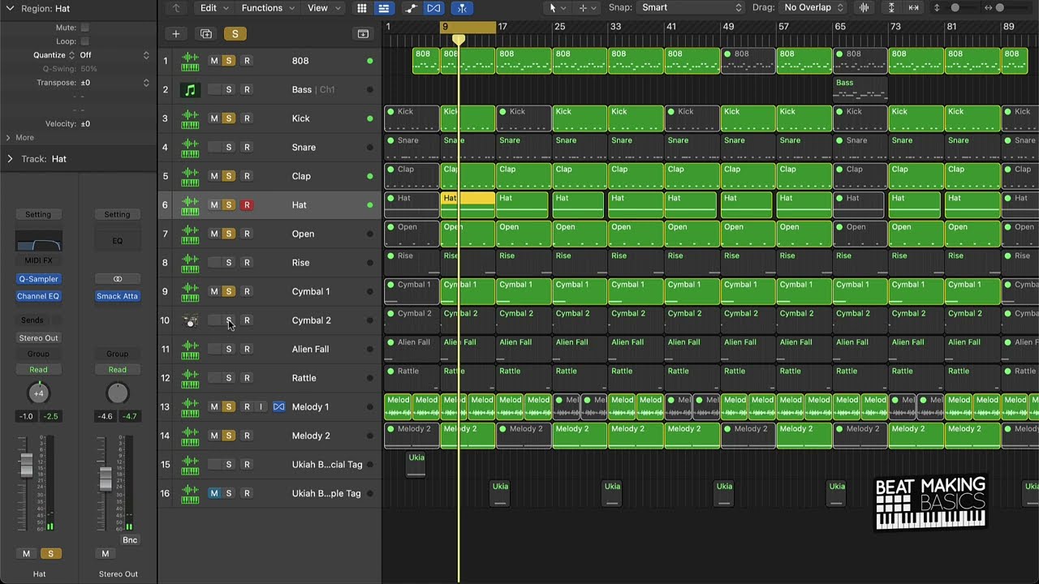Image resolution: width=1039 pixels, height=584 pixels.
Task: Toggle record enable R on Cymbal 2
Action: click(247, 320)
